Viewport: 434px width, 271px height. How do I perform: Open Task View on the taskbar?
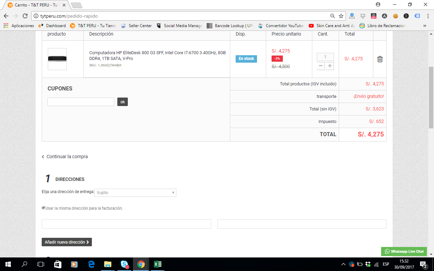pyautogui.click(x=41, y=264)
